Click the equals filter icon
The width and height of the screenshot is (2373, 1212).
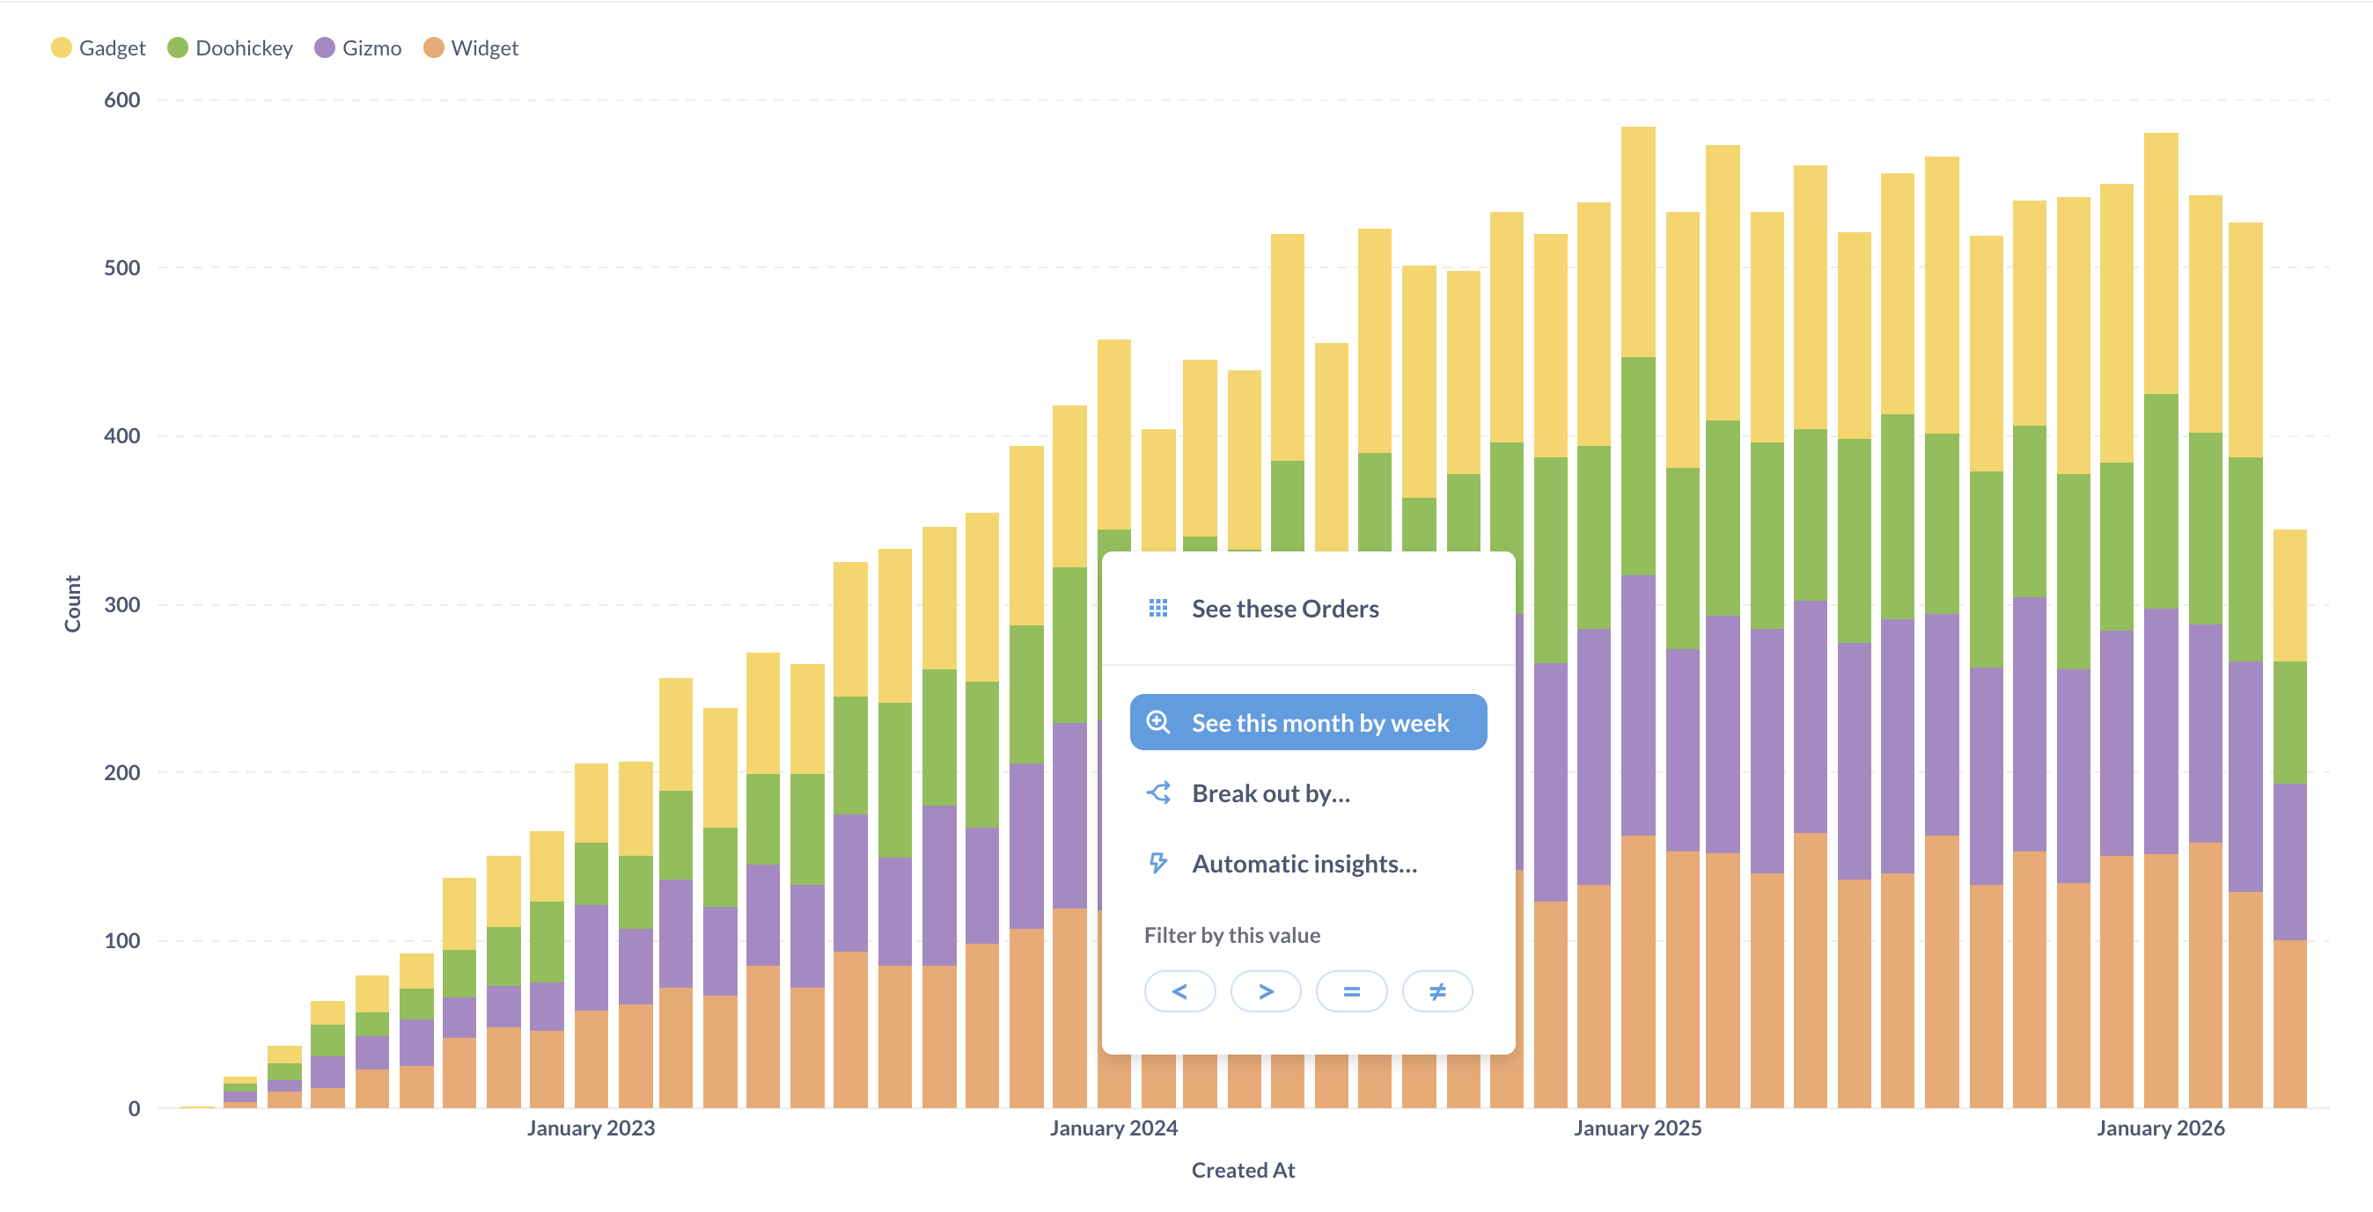pyautogui.click(x=1351, y=991)
